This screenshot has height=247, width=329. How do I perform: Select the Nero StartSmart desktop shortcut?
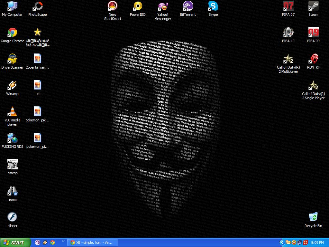113,11
